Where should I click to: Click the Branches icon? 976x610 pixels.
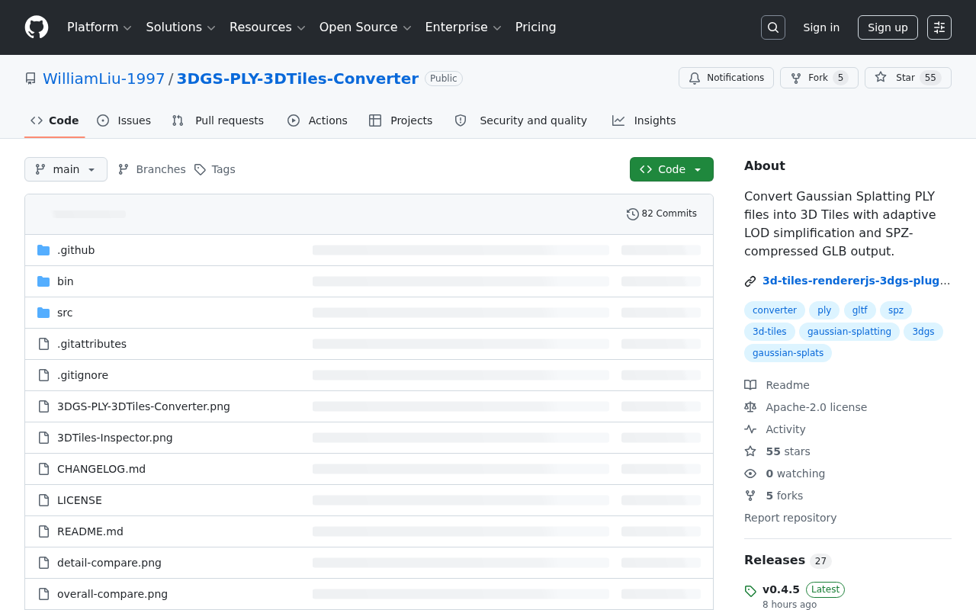[124, 169]
